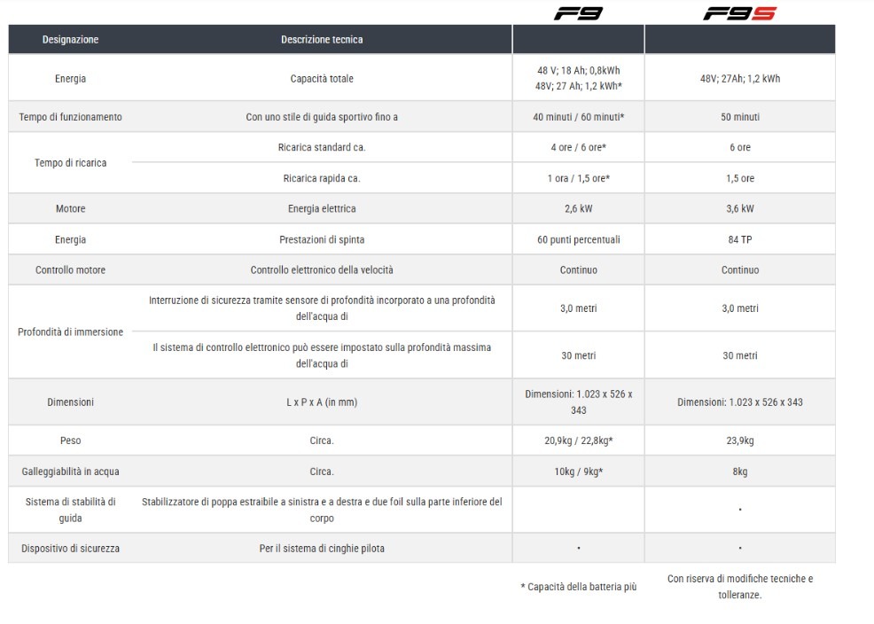This screenshot has height=624, width=874.
Task: Select the Descrizione tecnica column header
Action: pyautogui.click(x=322, y=39)
